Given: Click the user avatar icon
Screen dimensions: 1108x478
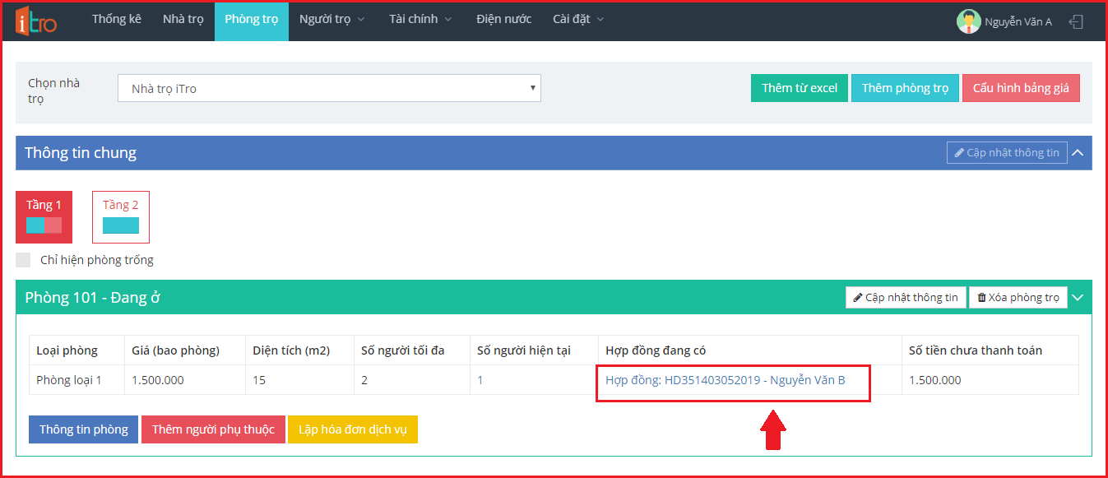Looking at the screenshot, I should [968, 21].
